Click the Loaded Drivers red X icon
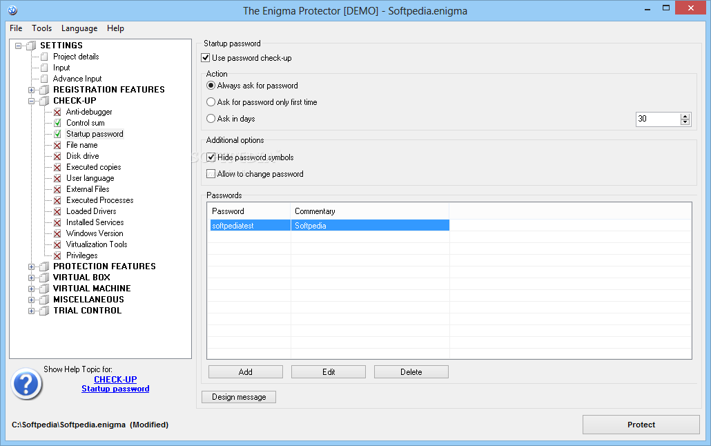The width and height of the screenshot is (711, 446). (57, 211)
